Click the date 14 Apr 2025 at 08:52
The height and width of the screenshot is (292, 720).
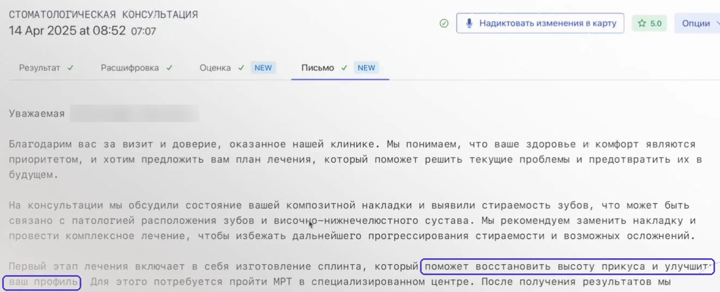tap(68, 31)
